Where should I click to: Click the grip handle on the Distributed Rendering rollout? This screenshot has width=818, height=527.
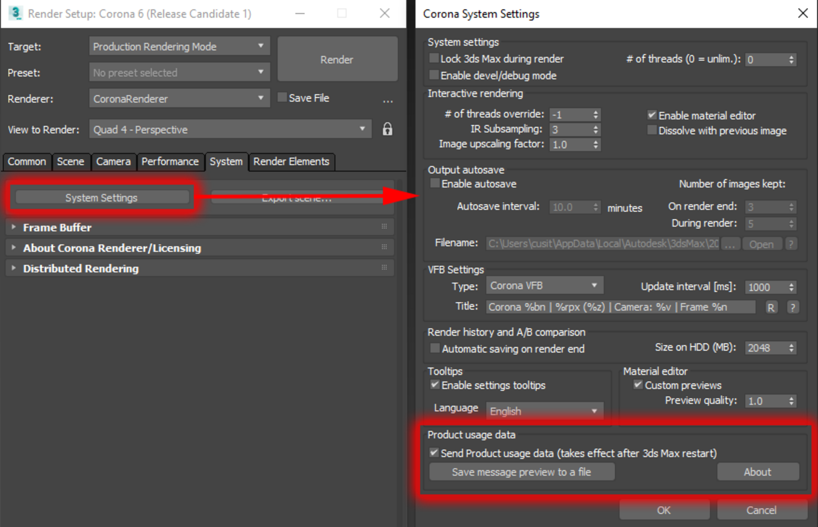pyautogui.click(x=384, y=267)
